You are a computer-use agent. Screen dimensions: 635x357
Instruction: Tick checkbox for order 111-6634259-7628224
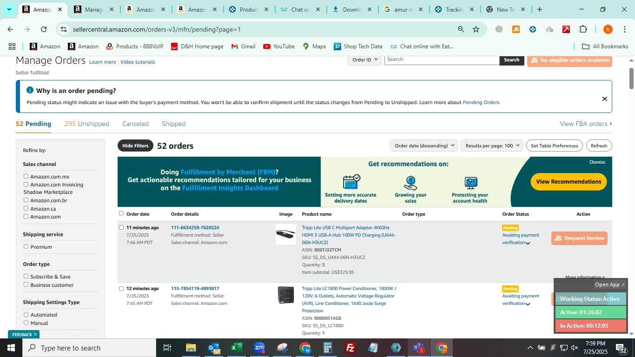point(121,227)
